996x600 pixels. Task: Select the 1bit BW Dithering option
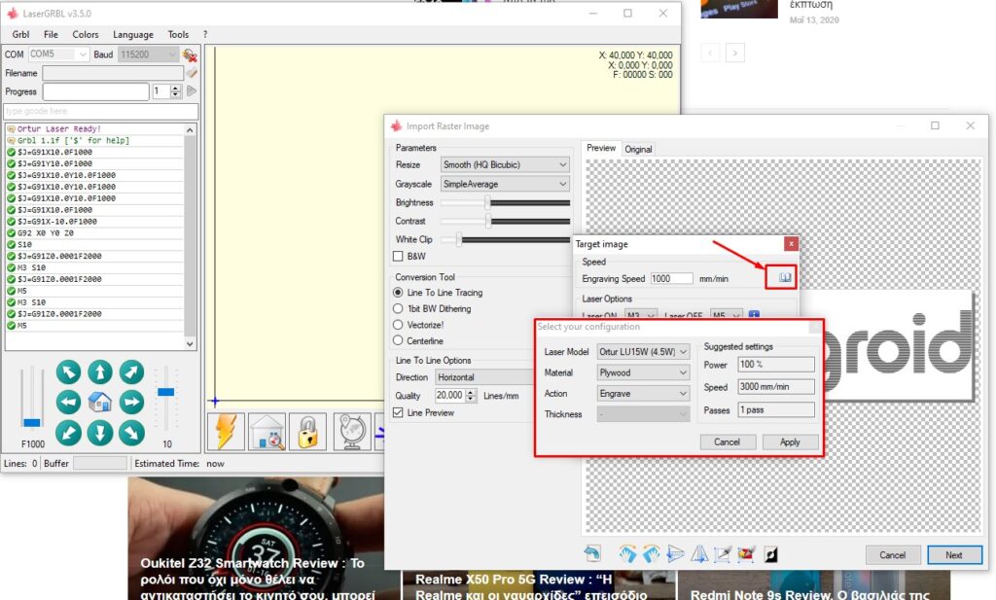point(399,309)
